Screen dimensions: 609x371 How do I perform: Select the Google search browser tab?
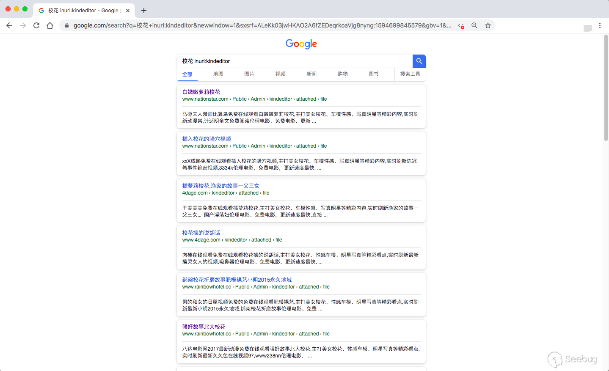coord(84,11)
